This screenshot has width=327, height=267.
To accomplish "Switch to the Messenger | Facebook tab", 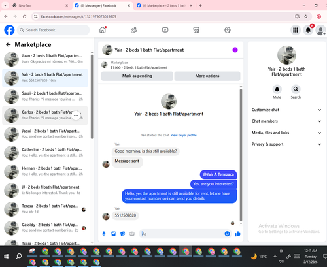I will 103,5.
